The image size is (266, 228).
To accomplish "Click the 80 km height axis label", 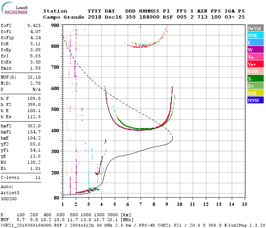I will [57, 198].
